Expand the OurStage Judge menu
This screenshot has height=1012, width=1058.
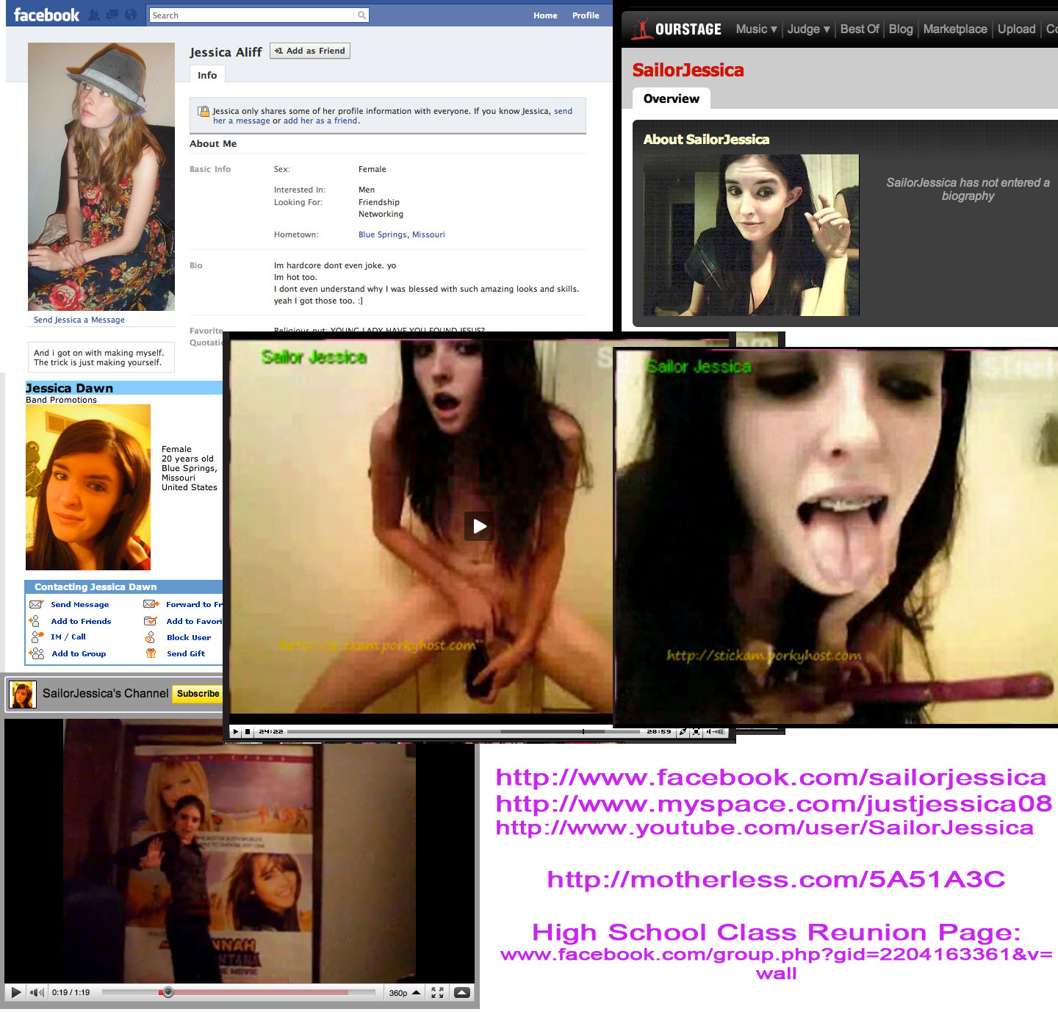(x=808, y=29)
